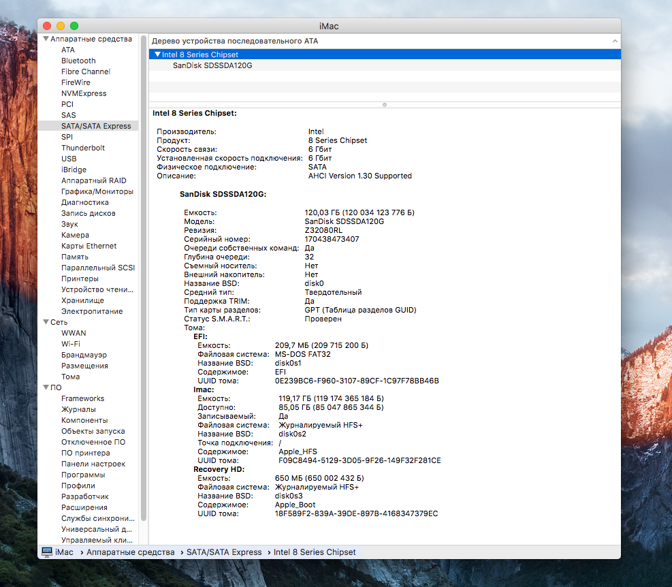The height and width of the screenshot is (587, 672).
Task: Select iBridge in sidebar
Action: click(74, 170)
